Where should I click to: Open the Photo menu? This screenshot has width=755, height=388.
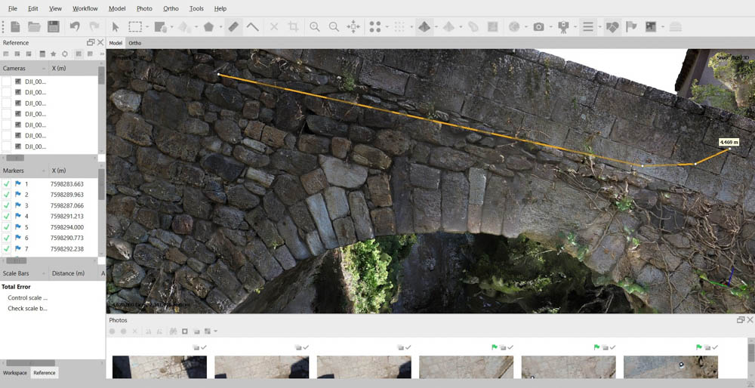144,8
